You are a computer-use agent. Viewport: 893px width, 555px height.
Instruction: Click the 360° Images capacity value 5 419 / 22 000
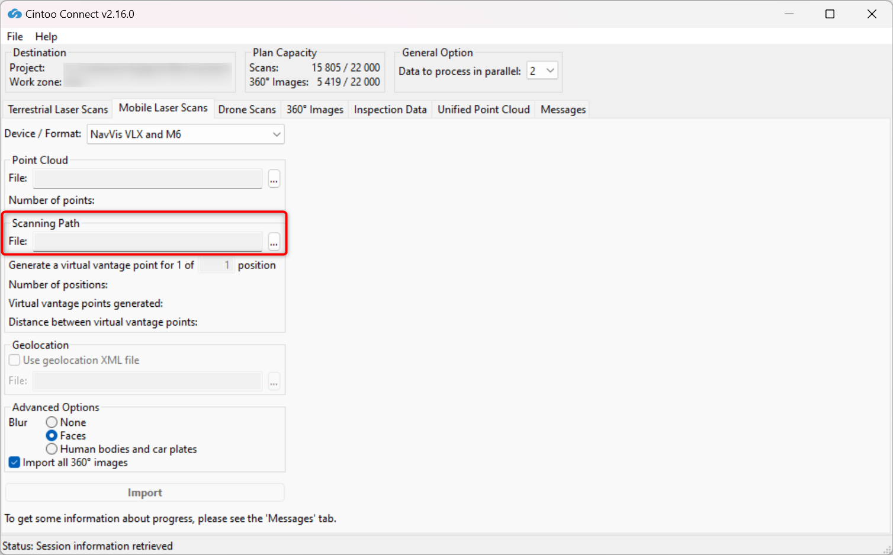coord(348,82)
